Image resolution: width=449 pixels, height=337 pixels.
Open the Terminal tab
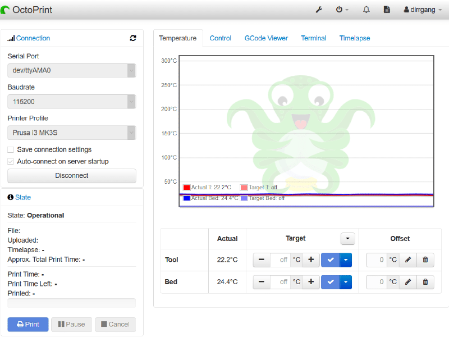pyautogui.click(x=314, y=38)
